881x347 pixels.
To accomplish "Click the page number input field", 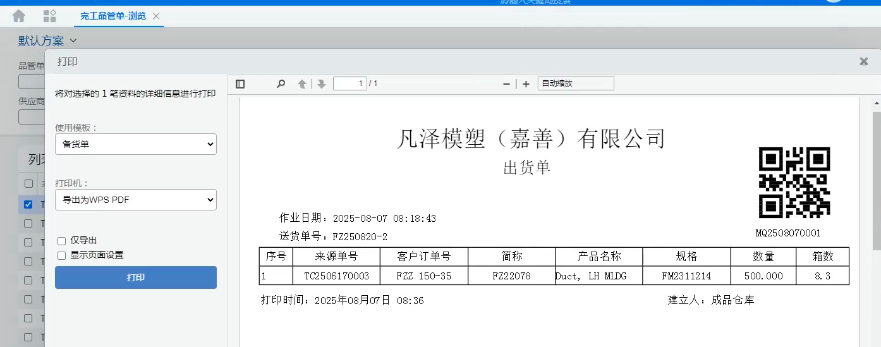I will coord(349,83).
